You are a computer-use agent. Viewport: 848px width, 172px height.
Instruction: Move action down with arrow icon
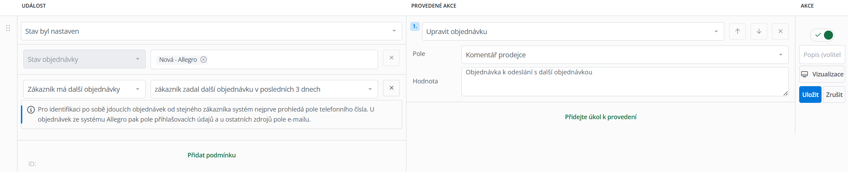(x=759, y=31)
